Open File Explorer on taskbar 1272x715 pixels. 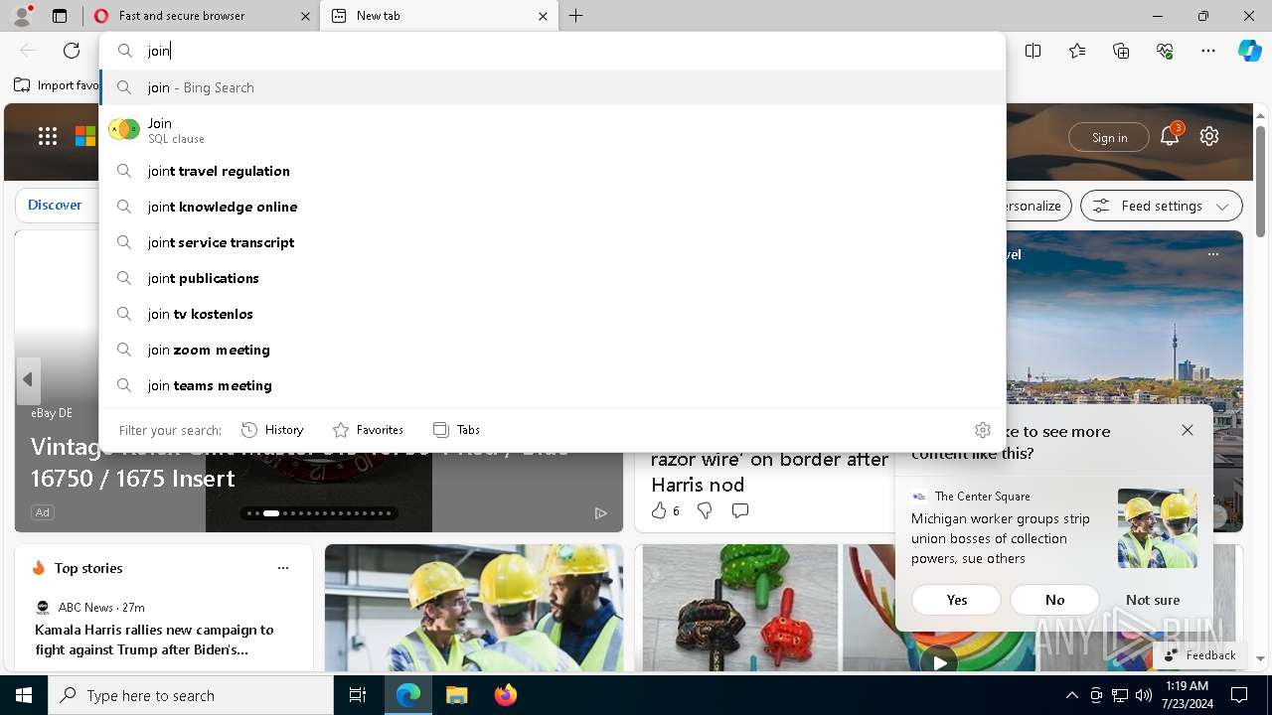456,695
